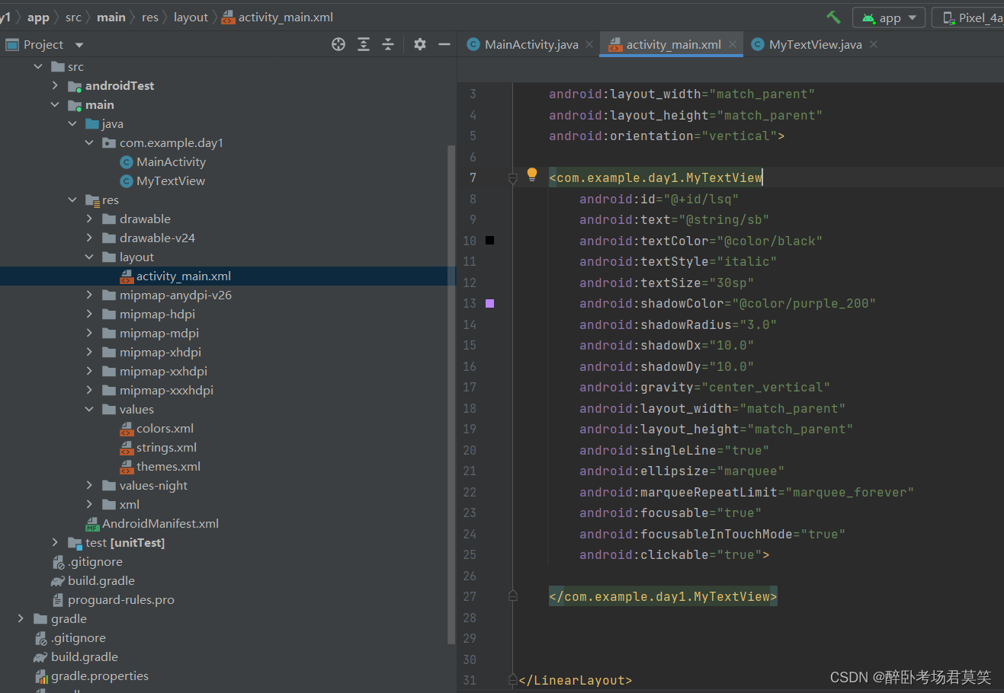Expand the drawable-v24 folder
Image resolution: width=1004 pixels, height=693 pixels.
click(89, 238)
